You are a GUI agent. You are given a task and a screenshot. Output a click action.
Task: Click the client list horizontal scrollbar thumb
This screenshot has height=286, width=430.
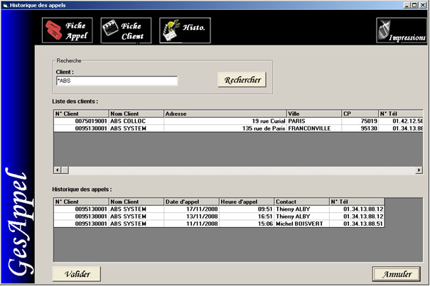[x=65, y=170]
